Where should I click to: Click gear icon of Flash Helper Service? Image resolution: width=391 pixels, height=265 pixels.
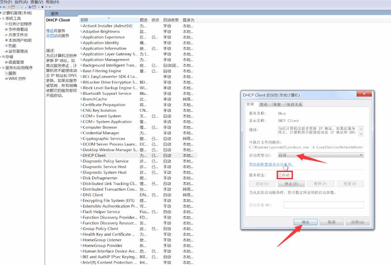coord(81,212)
